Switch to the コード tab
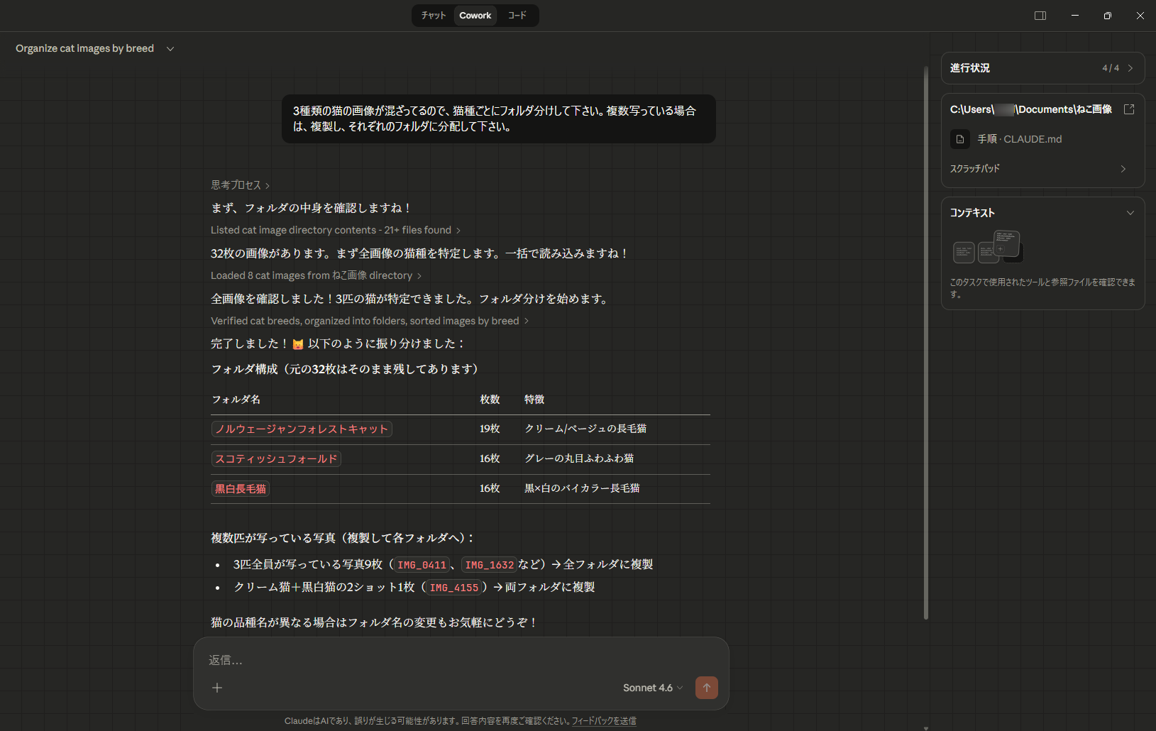Screen dimensions: 1156x731 pyautogui.click(x=517, y=16)
